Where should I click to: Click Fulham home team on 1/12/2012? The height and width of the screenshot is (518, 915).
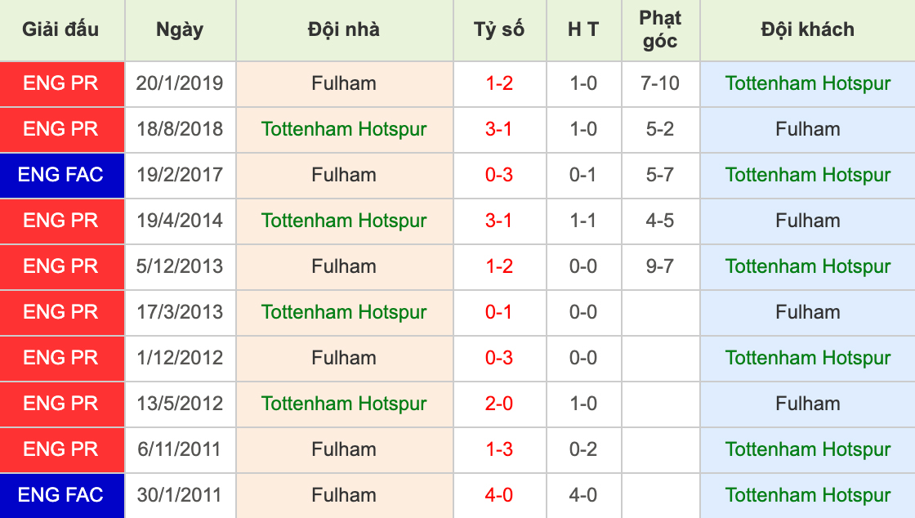click(x=344, y=358)
